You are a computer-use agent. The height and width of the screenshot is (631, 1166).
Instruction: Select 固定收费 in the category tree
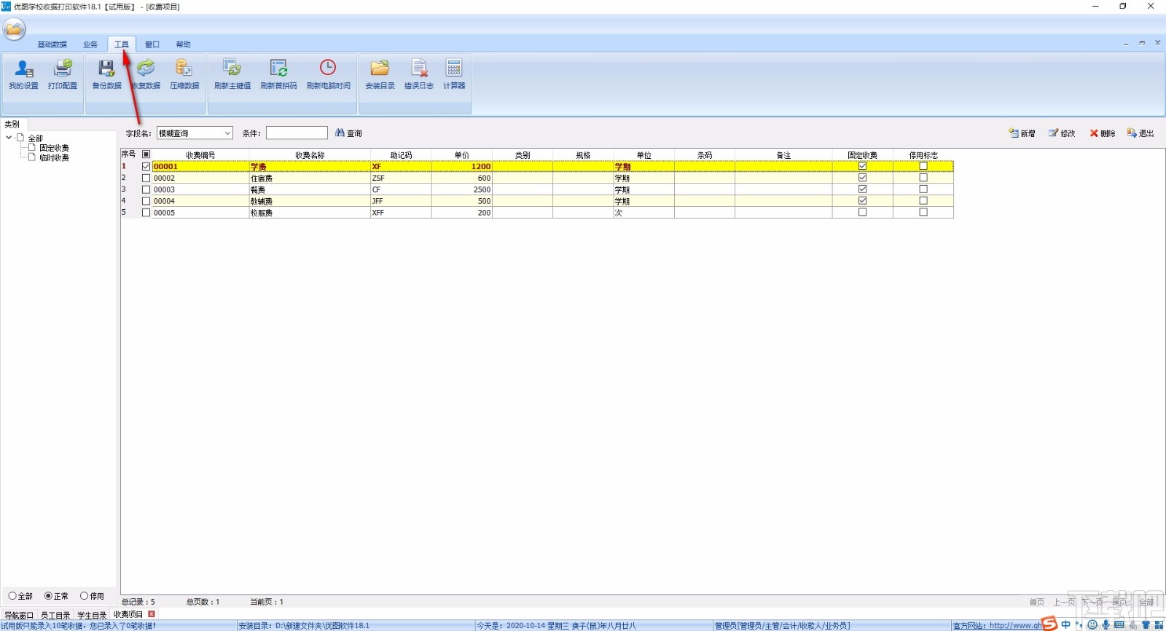[x=54, y=148]
